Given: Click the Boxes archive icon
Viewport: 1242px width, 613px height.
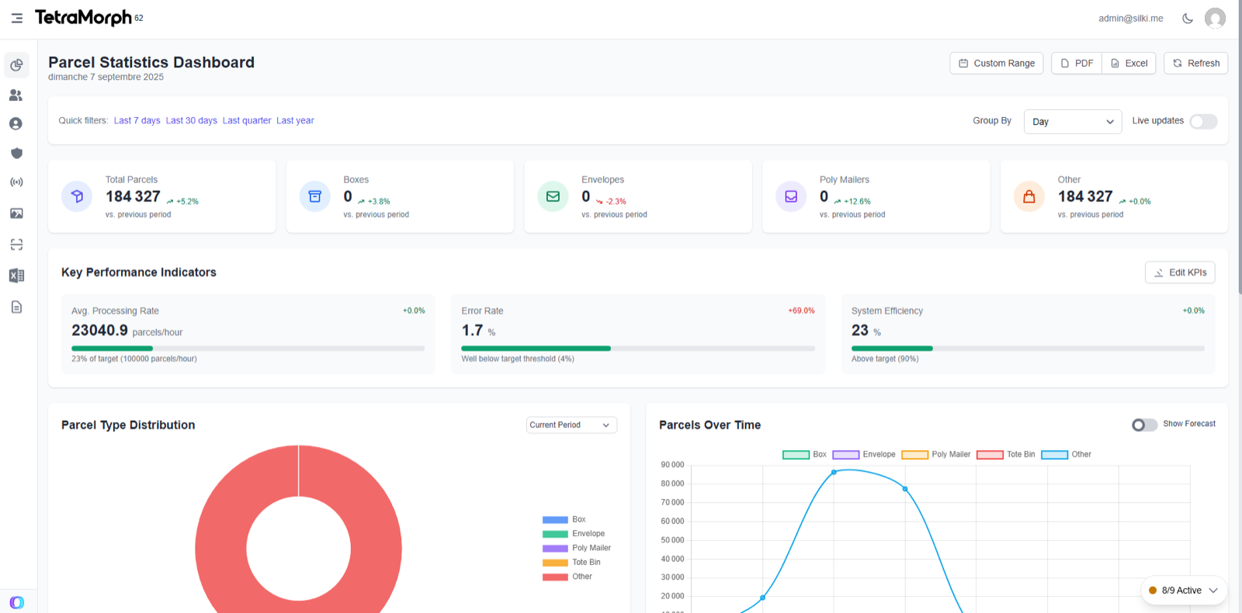Looking at the screenshot, I should tap(315, 196).
